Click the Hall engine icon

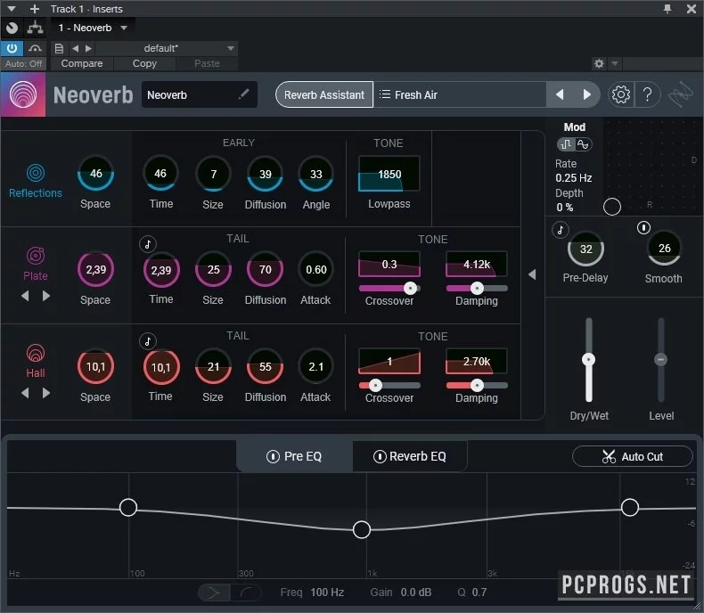pyautogui.click(x=36, y=353)
